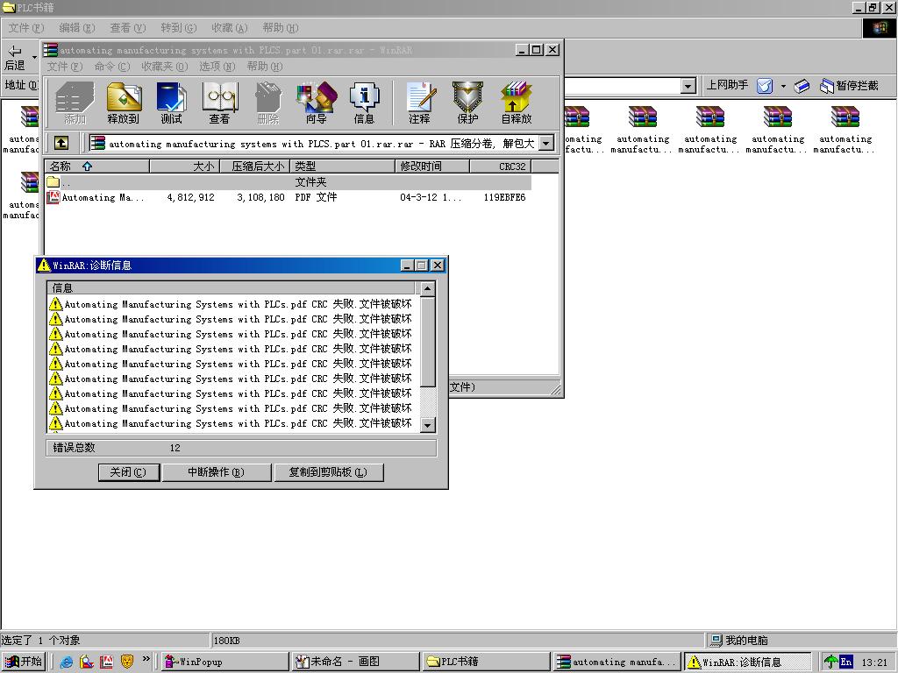Image resolution: width=898 pixels, height=673 pixels.
Task: Click the 错误总数 label
Action: 74,448
